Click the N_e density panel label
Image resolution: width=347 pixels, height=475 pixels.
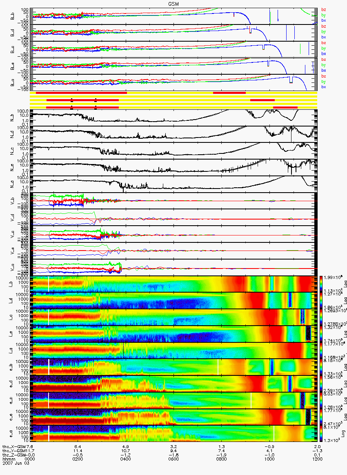pos(13,168)
